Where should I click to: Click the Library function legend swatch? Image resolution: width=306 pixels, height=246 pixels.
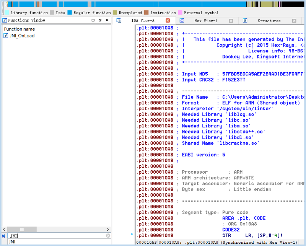7,13
